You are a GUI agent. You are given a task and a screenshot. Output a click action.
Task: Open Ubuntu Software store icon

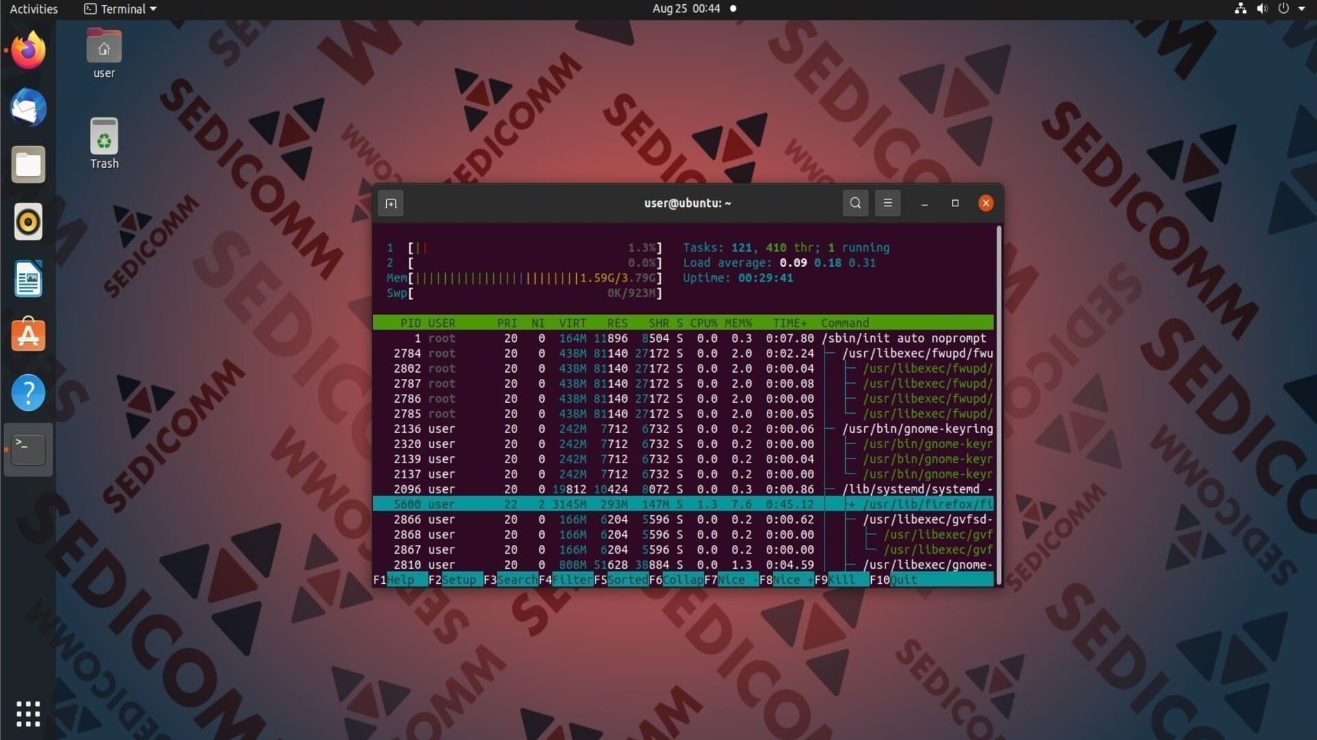pos(28,336)
